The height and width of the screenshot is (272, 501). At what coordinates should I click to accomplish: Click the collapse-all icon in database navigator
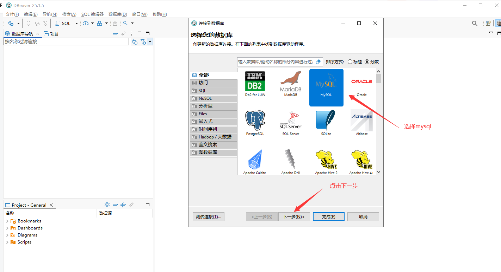tap(116, 33)
